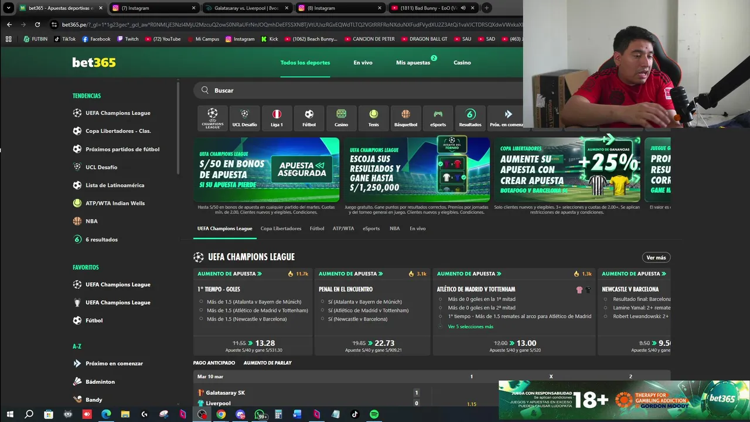This screenshot has height=422, width=750.
Task: Open a new browser tab
Action: 486,8
